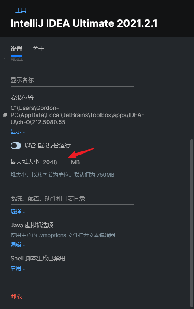Click the 以管理员身份运行 label text

coord(48,145)
